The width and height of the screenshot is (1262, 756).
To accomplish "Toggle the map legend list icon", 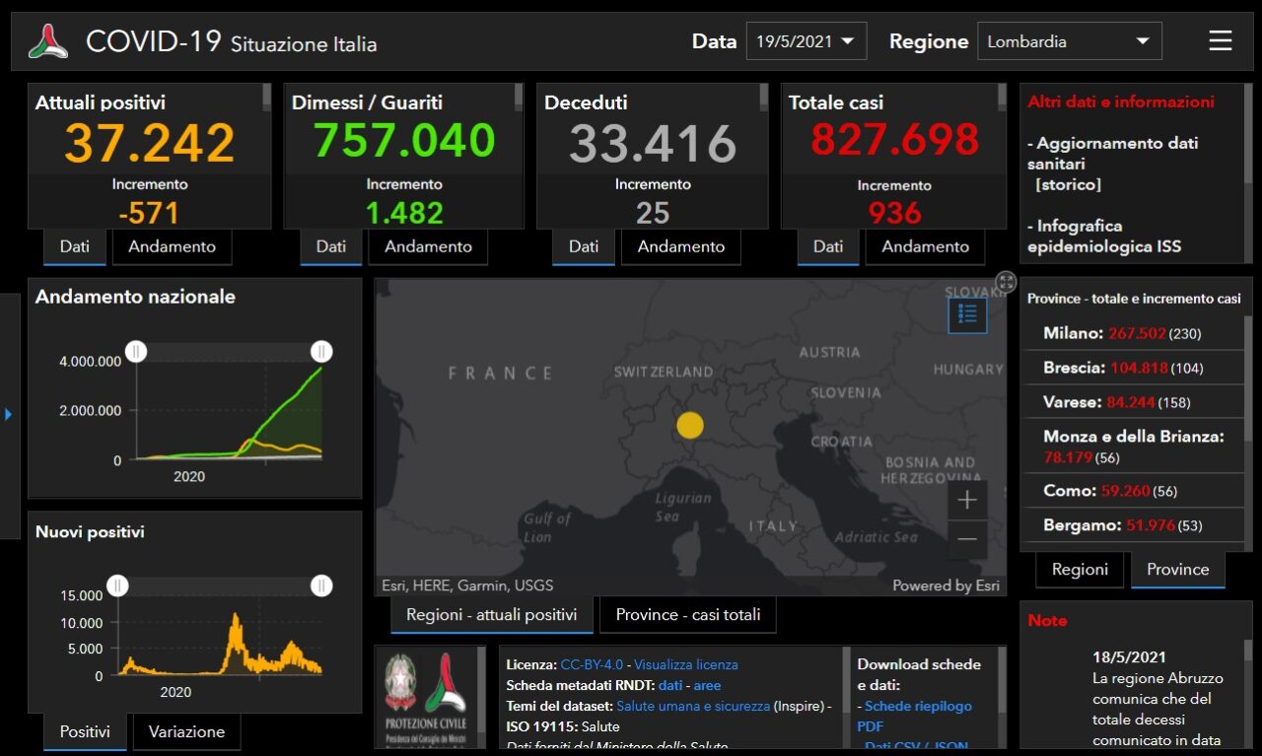I will pos(967,314).
